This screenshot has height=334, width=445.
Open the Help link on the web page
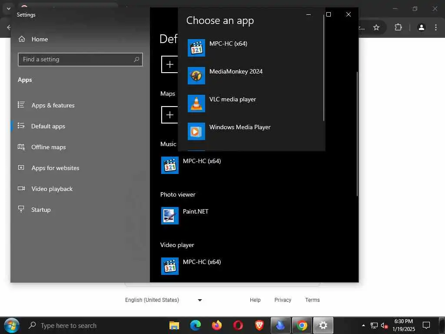[255, 300]
